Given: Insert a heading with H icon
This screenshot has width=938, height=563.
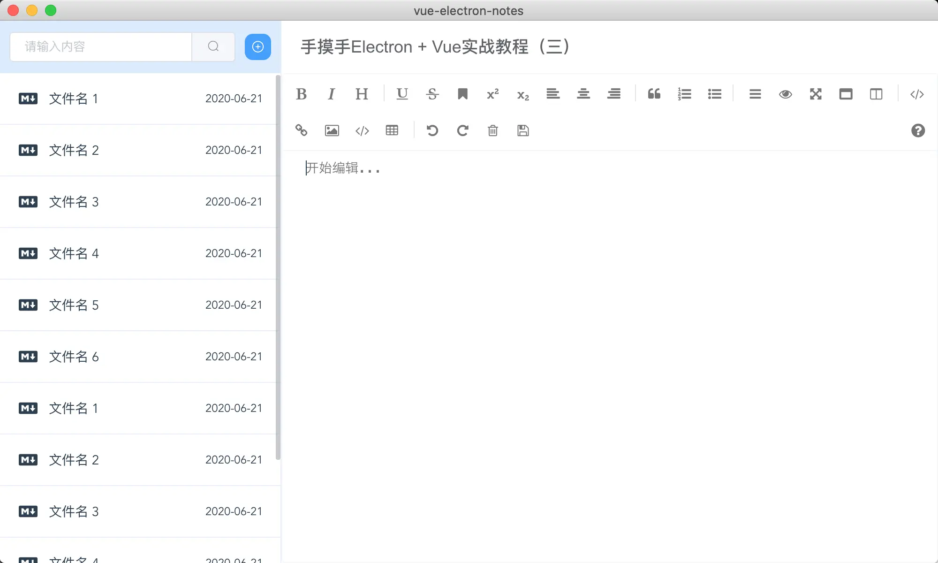Looking at the screenshot, I should [361, 94].
